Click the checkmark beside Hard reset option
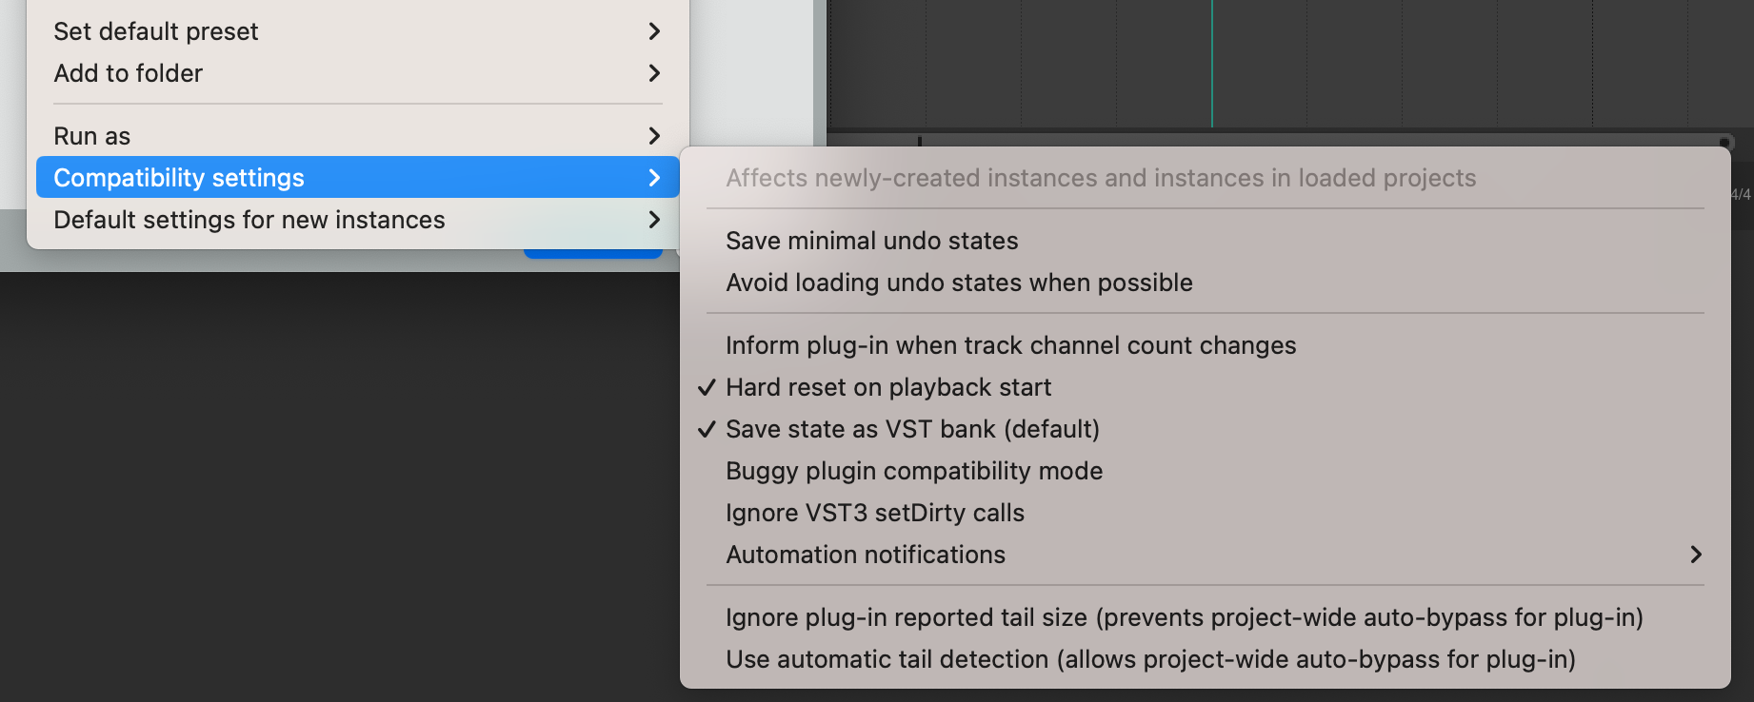The width and height of the screenshot is (1754, 702). click(x=707, y=387)
